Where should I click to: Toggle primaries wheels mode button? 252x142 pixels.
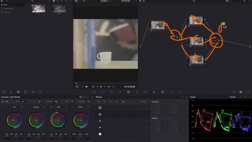tap(80, 97)
